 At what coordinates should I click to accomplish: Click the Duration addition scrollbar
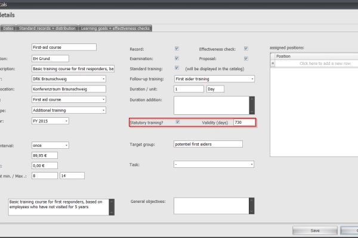tap(252, 105)
